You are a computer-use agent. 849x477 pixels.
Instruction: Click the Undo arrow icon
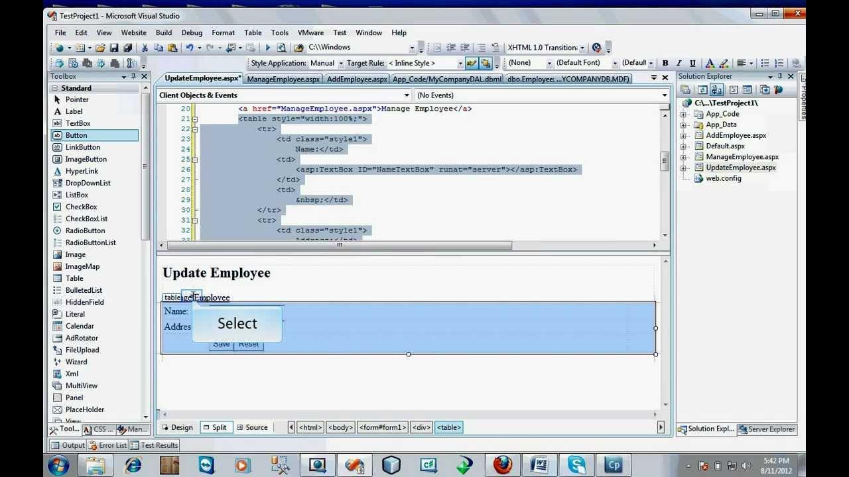190,48
